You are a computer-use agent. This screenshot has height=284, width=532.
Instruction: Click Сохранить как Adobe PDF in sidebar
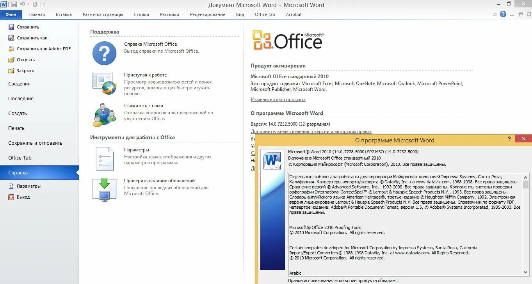(43, 49)
